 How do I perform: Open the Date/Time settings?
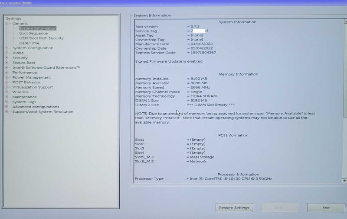click(29, 43)
